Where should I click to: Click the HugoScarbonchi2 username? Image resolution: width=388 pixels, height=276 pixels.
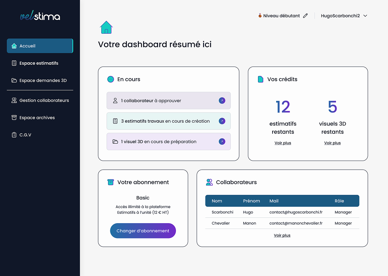tap(340, 16)
